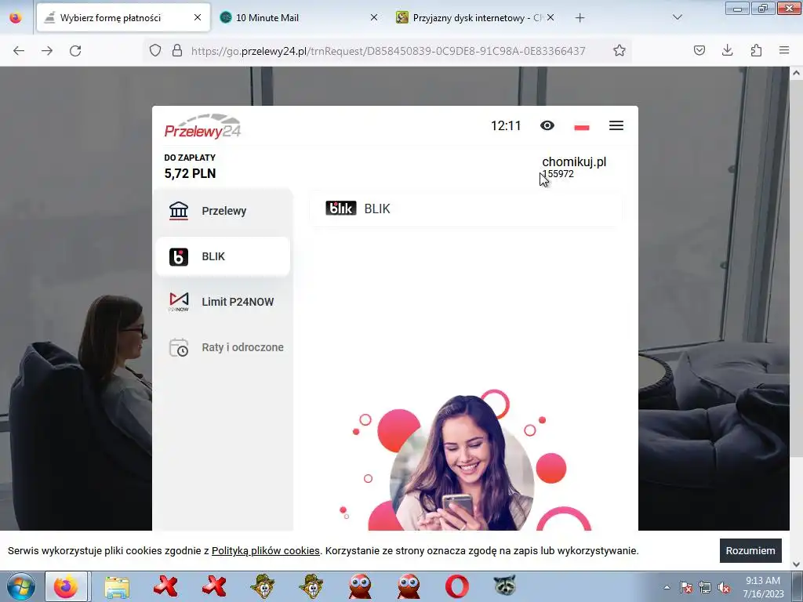Viewport: 803px width, 602px height.
Task: Open the Polish flag language selector
Action: pos(582,126)
